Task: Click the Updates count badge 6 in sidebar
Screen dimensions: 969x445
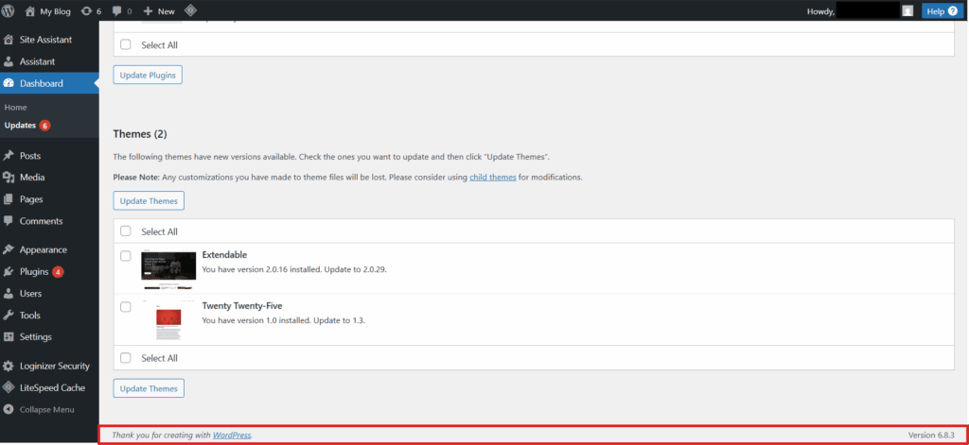Action: click(x=44, y=126)
